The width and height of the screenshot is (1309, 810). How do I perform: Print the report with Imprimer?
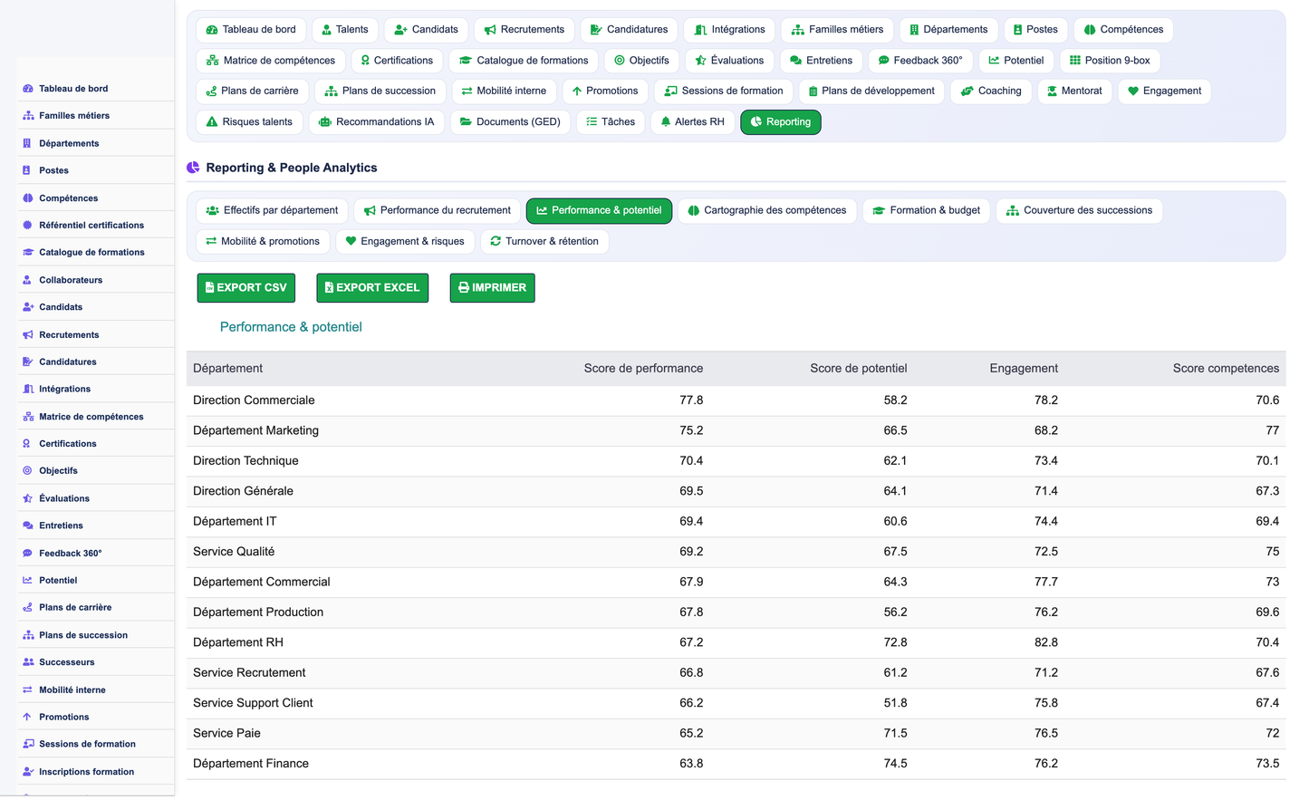pyautogui.click(x=492, y=287)
